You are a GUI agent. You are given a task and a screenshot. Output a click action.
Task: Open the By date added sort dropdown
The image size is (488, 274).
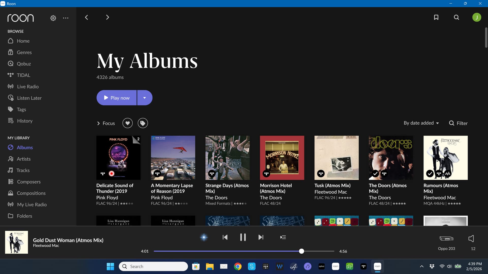(421, 123)
